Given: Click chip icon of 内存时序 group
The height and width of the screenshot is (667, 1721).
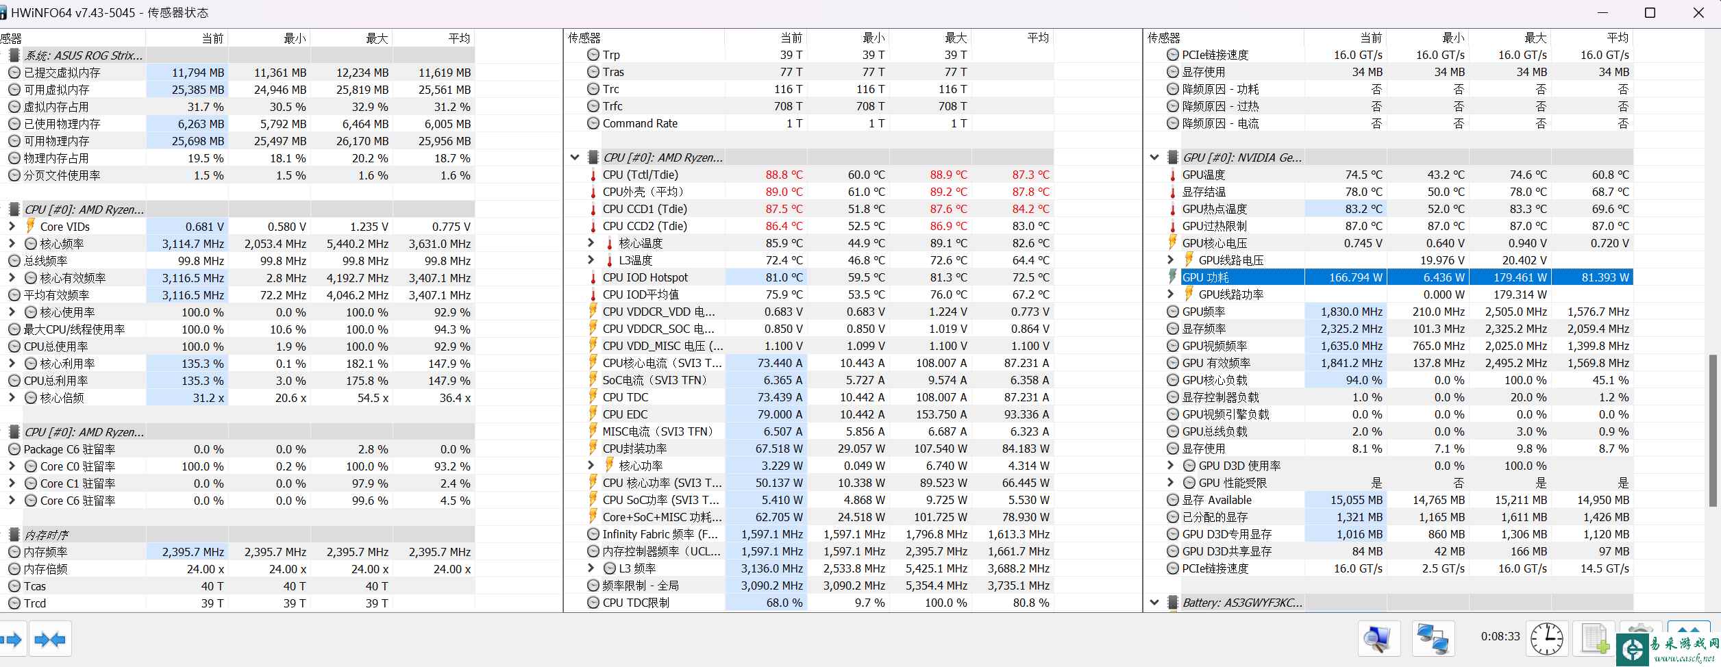Looking at the screenshot, I should coord(14,535).
